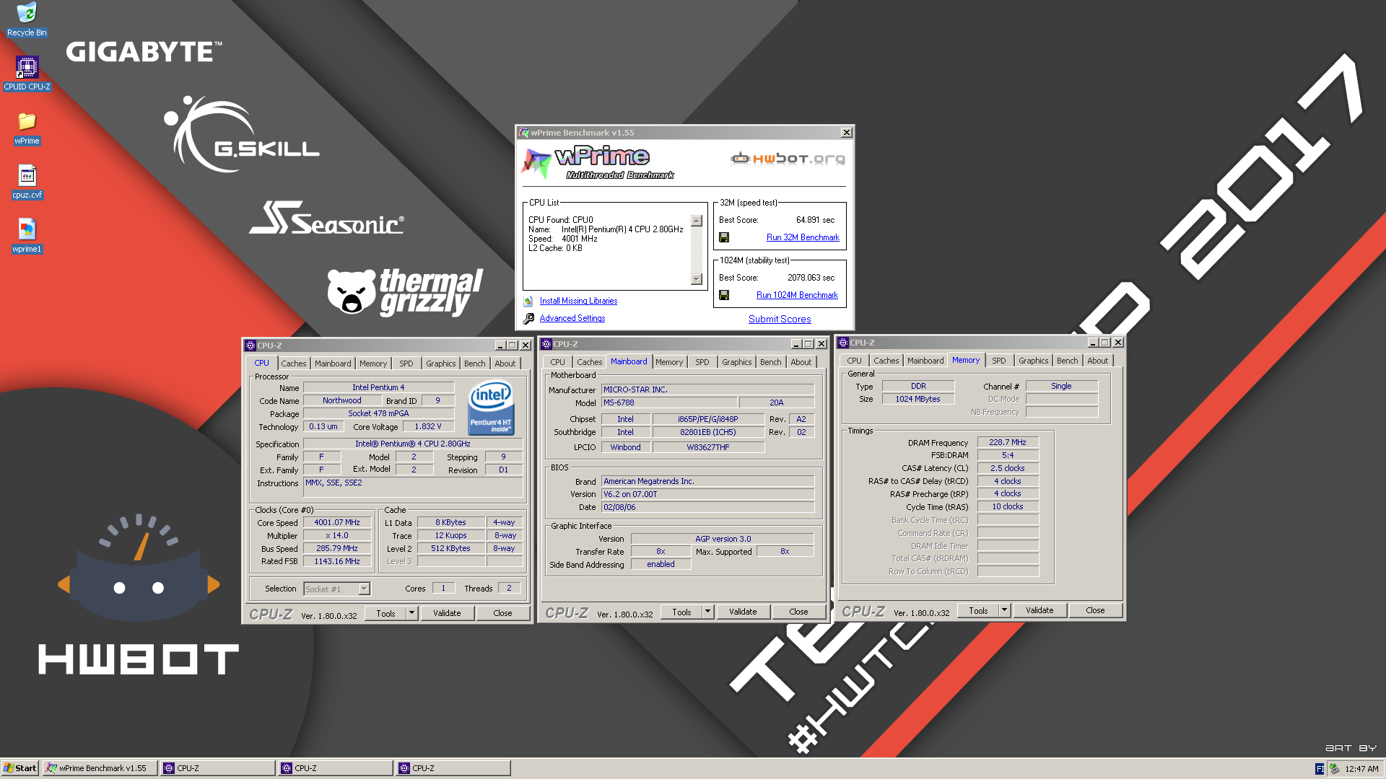This screenshot has width=1386, height=779.
Task: Switch to wPrime Benchmark taskbar button
Action: point(100,768)
